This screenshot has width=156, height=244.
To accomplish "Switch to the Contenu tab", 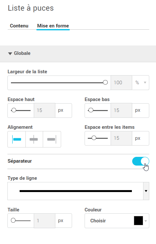I will (19, 26).
